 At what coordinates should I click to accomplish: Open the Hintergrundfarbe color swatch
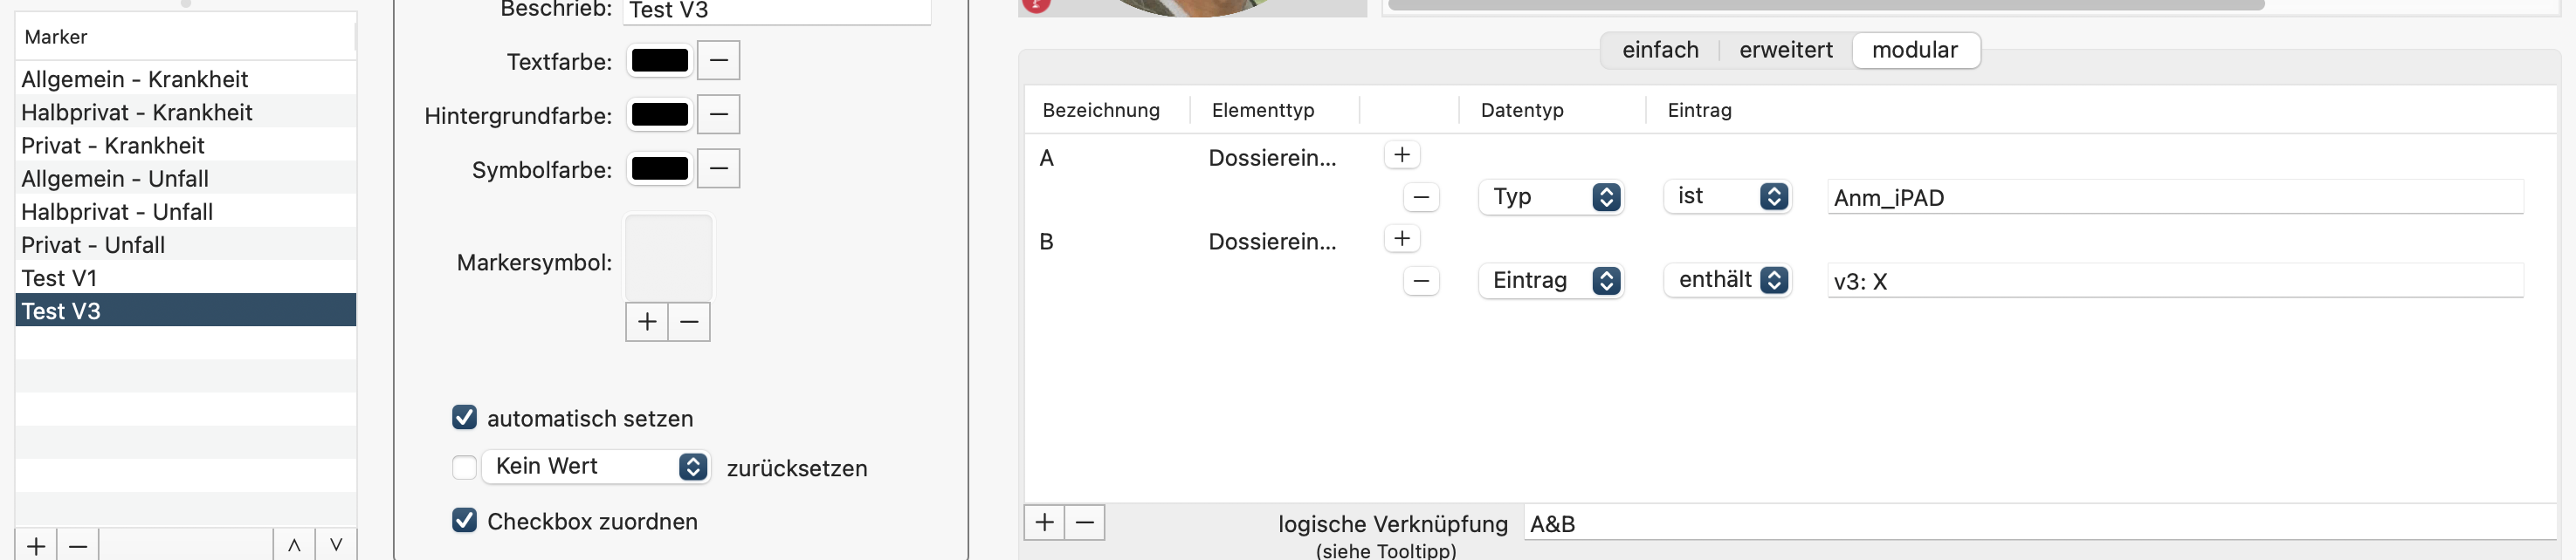660,115
